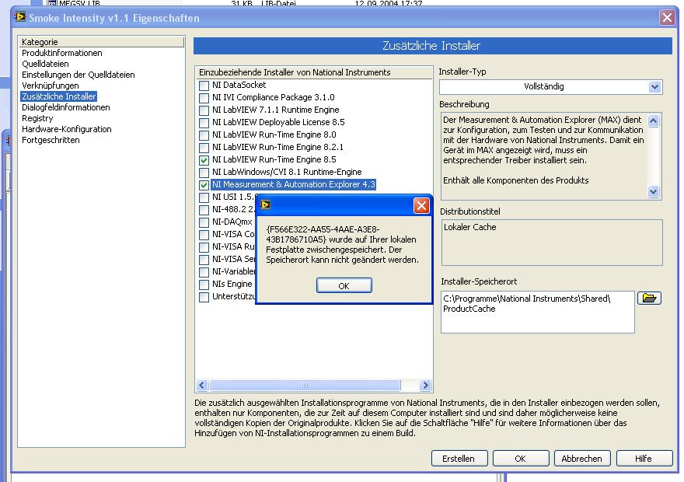This screenshot has height=482, width=684.
Task: Click the installer list left scroll arrow
Action: pos(202,385)
